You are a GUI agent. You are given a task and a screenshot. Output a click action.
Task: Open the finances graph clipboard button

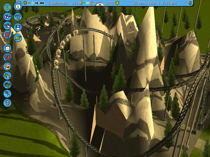7,48
